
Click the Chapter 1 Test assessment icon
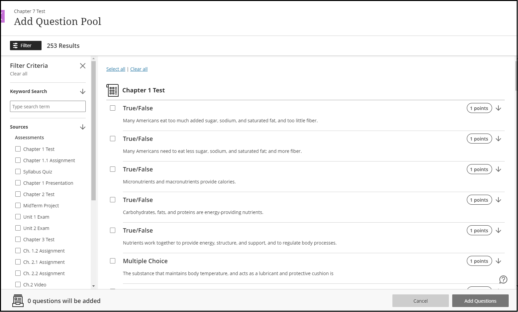(x=112, y=90)
